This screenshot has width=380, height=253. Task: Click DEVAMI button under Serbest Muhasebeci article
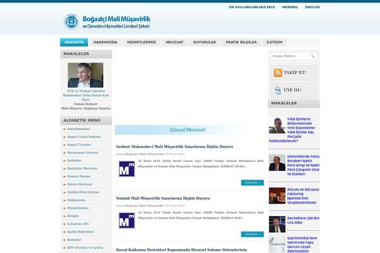point(252,183)
